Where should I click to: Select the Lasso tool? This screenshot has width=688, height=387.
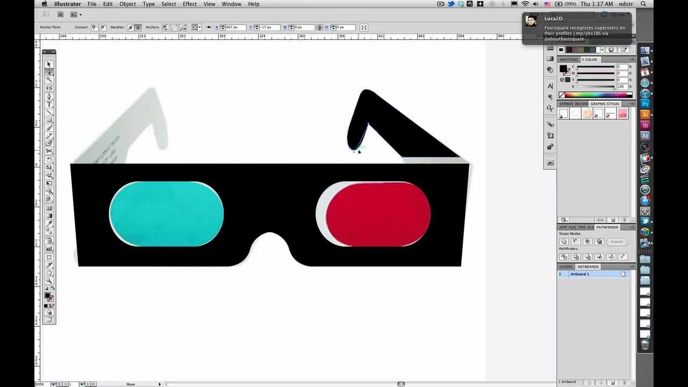pos(49,88)
